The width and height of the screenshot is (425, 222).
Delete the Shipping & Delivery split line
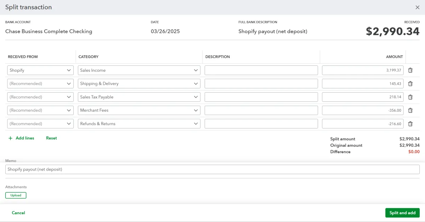[x=410, y=84]
